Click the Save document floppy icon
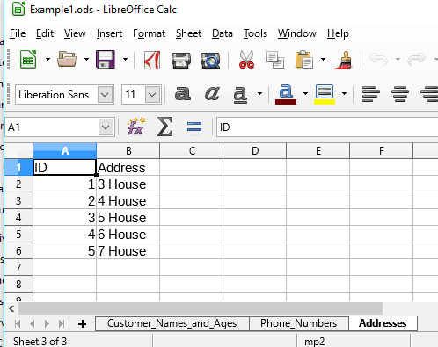The image size is (438, 347). (106, 60)
